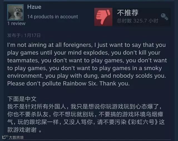Click the 发布于: 1月17日 posted date

24,35
